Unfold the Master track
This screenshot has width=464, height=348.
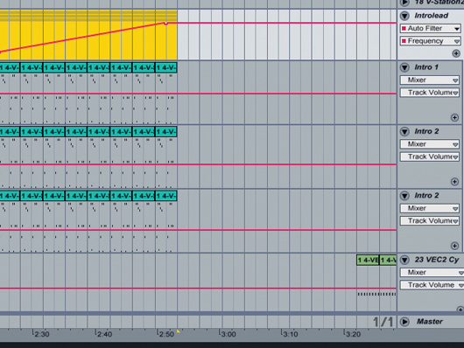404,322
